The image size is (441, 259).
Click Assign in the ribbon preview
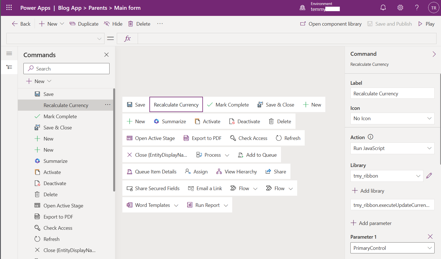tap(196, 171)
